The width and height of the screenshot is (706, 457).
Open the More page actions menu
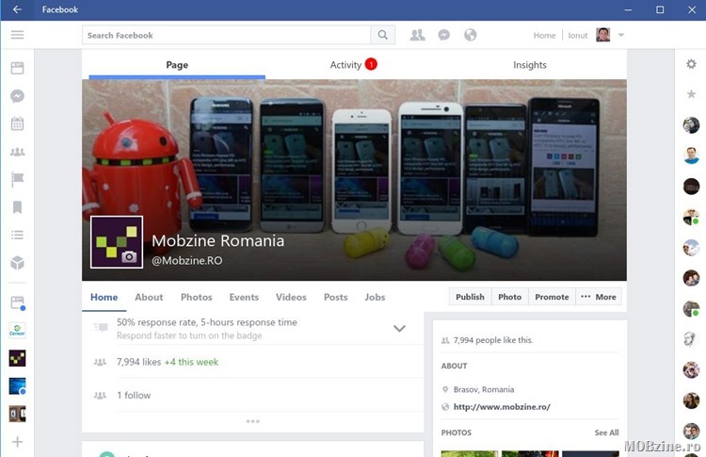[x=599, y=297]
